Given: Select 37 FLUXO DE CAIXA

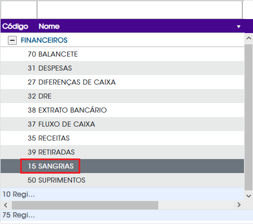Looking at the screenshot, I should (122, 124).
